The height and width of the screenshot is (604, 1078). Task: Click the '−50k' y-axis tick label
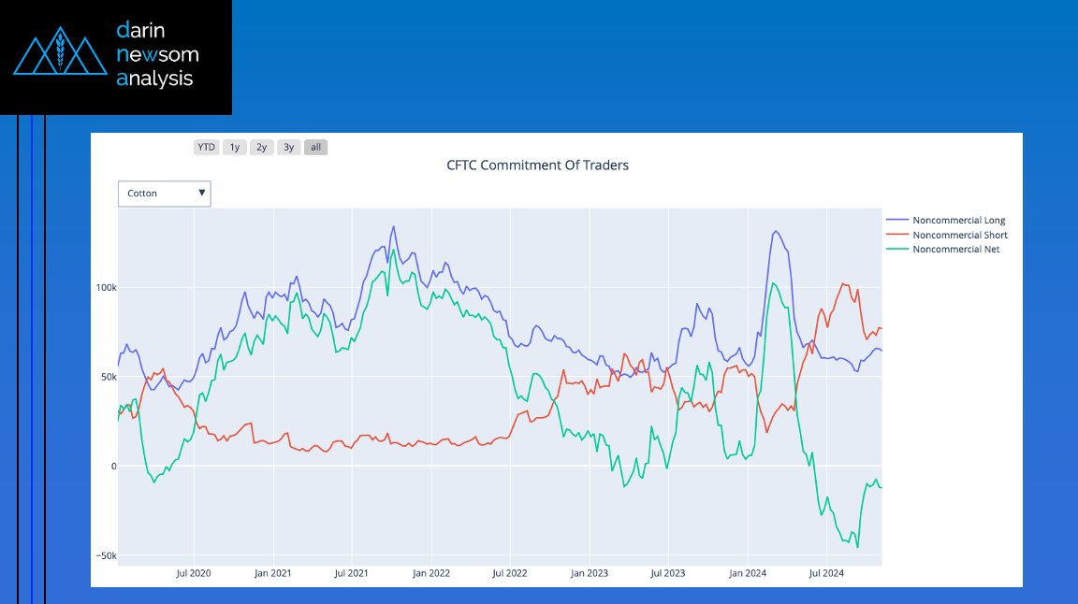click(107, 555)
